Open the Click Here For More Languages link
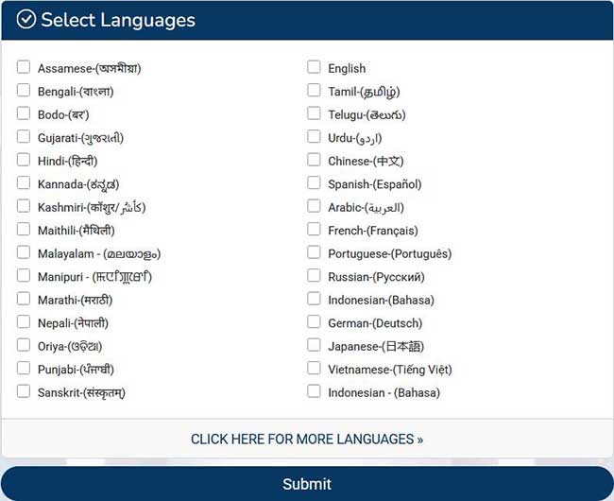The width and height of the screenshot is (614, 501). (307, 439)
